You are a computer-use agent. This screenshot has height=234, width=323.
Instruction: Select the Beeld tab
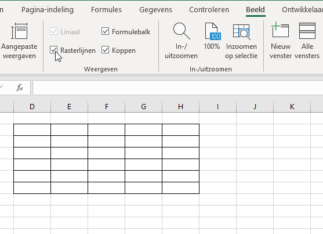click(x=255, y=10)
